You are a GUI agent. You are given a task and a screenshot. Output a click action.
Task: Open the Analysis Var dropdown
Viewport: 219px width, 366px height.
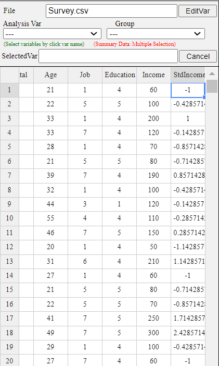(52, 33)
